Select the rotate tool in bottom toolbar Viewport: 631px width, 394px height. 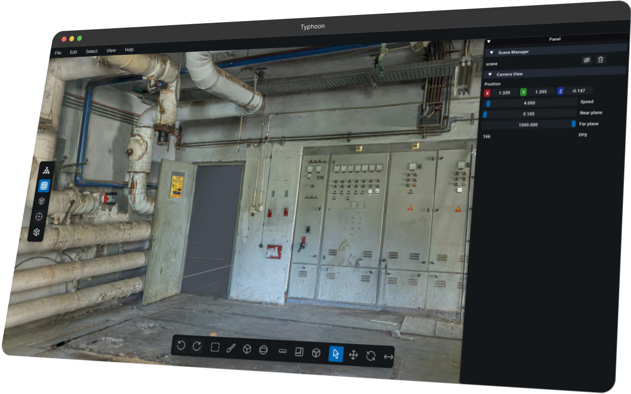[371, 356]
